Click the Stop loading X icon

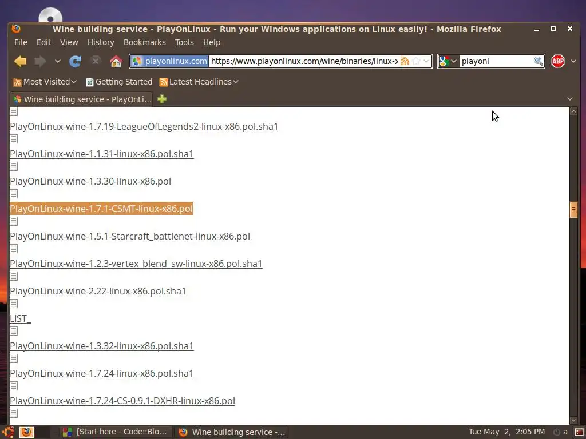coord(96,61)
